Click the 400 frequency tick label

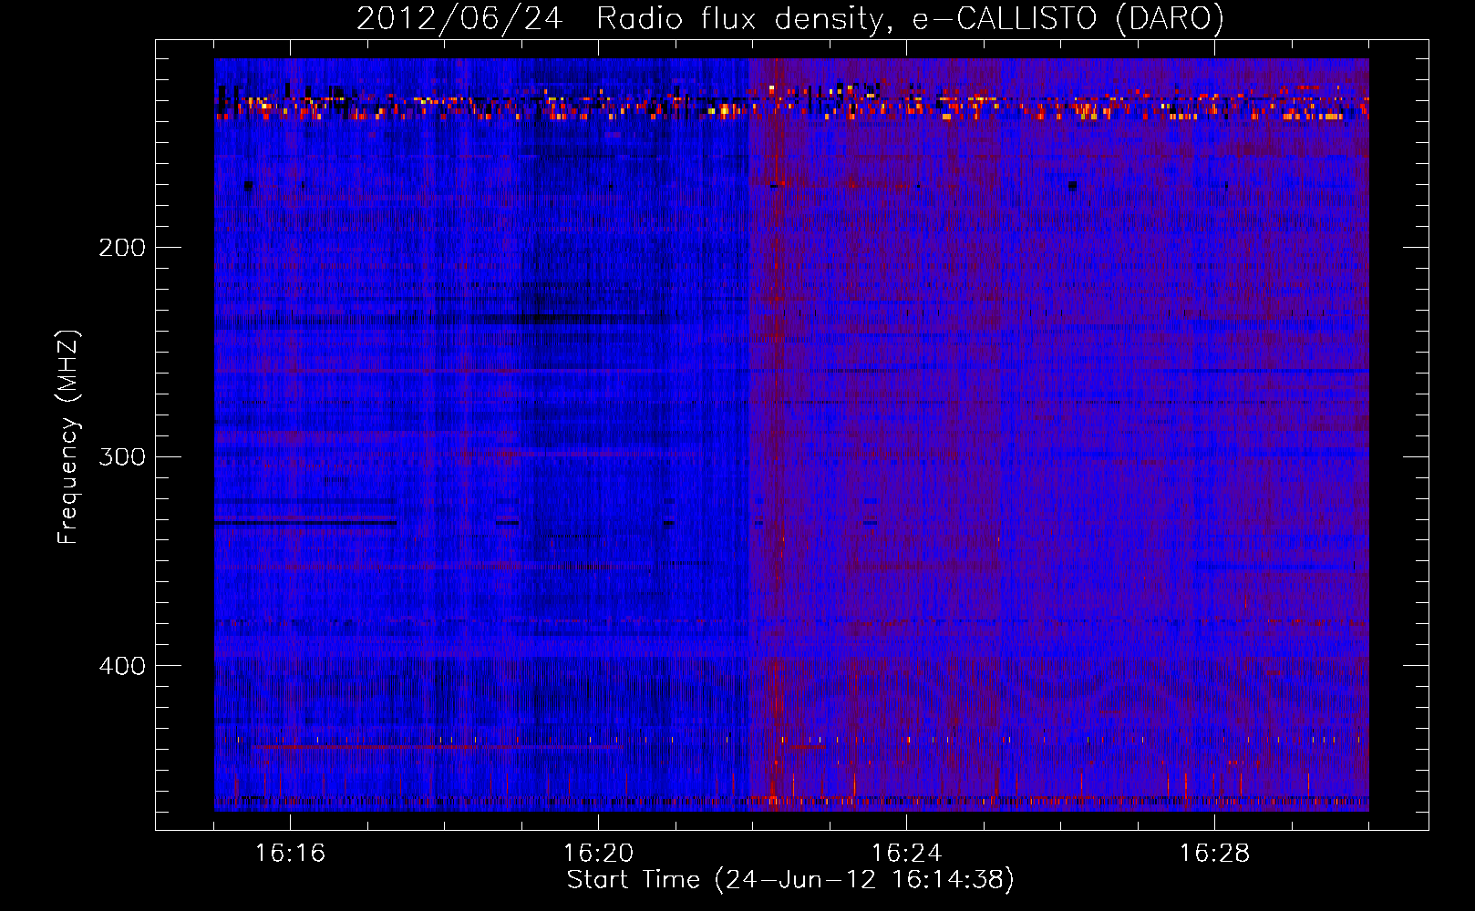[121, 666]
